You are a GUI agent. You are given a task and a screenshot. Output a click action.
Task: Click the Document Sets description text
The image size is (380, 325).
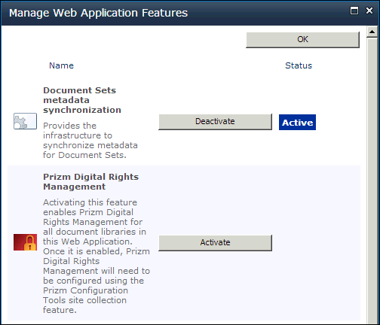pos(90,141)
